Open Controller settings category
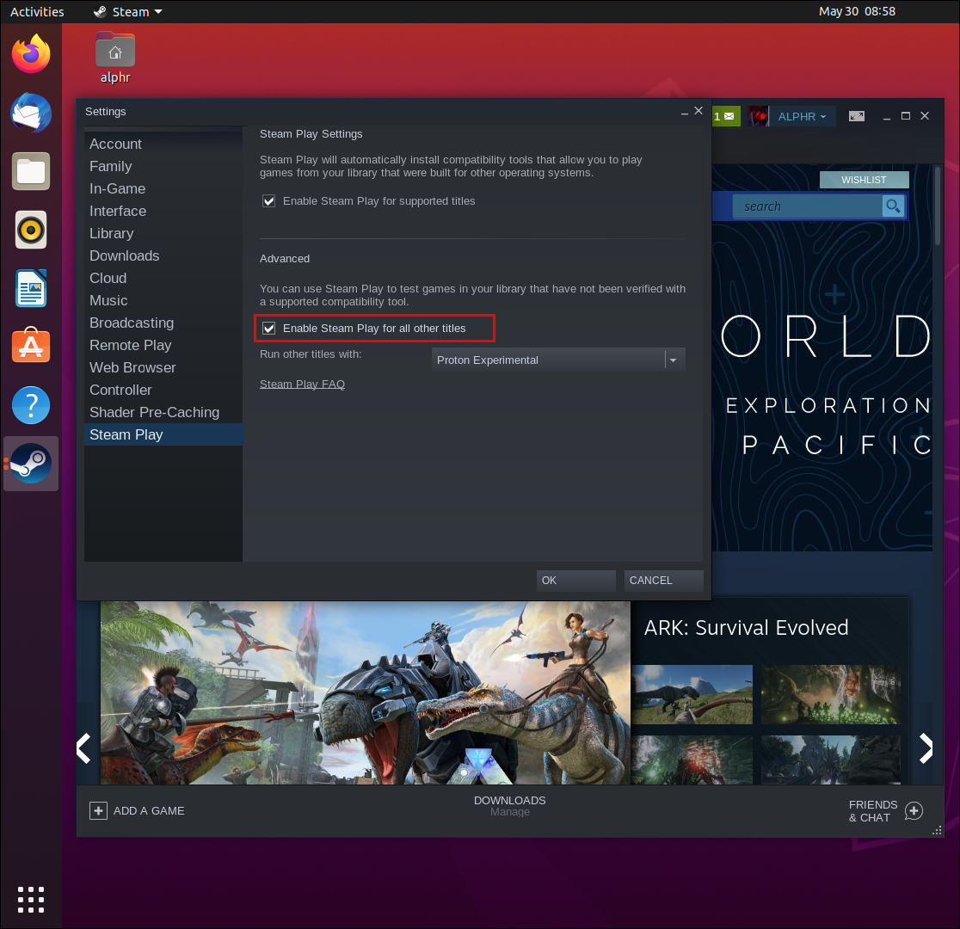960x929 pixels. coord(163,390)
